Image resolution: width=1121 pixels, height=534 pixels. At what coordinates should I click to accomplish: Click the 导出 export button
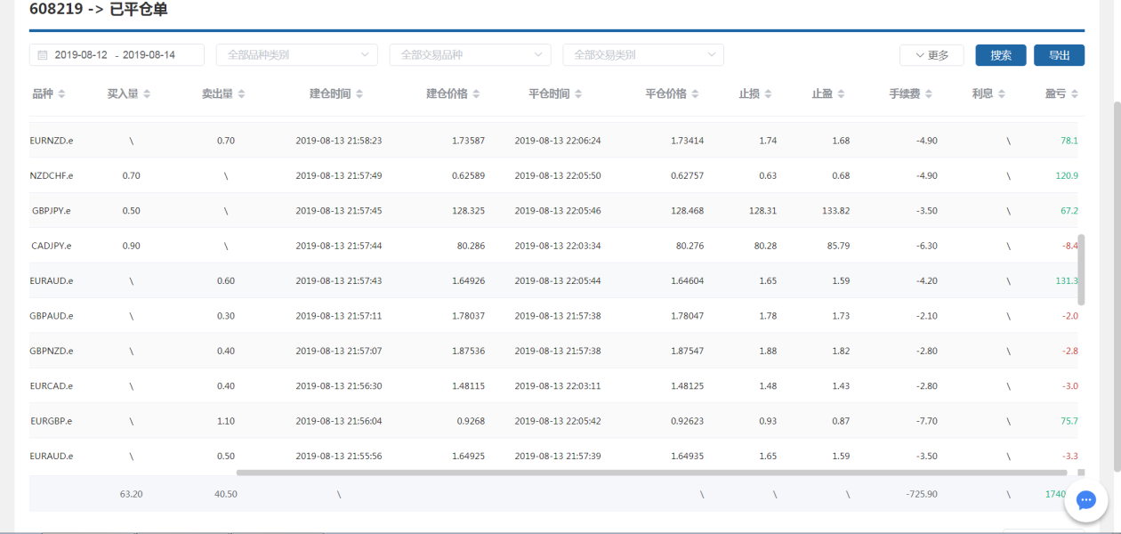pyautogui.click(x=1059, y=55)
